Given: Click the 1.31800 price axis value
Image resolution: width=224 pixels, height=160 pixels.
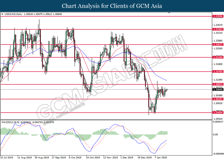Looking at the screenshot, I should pos(218,64).
